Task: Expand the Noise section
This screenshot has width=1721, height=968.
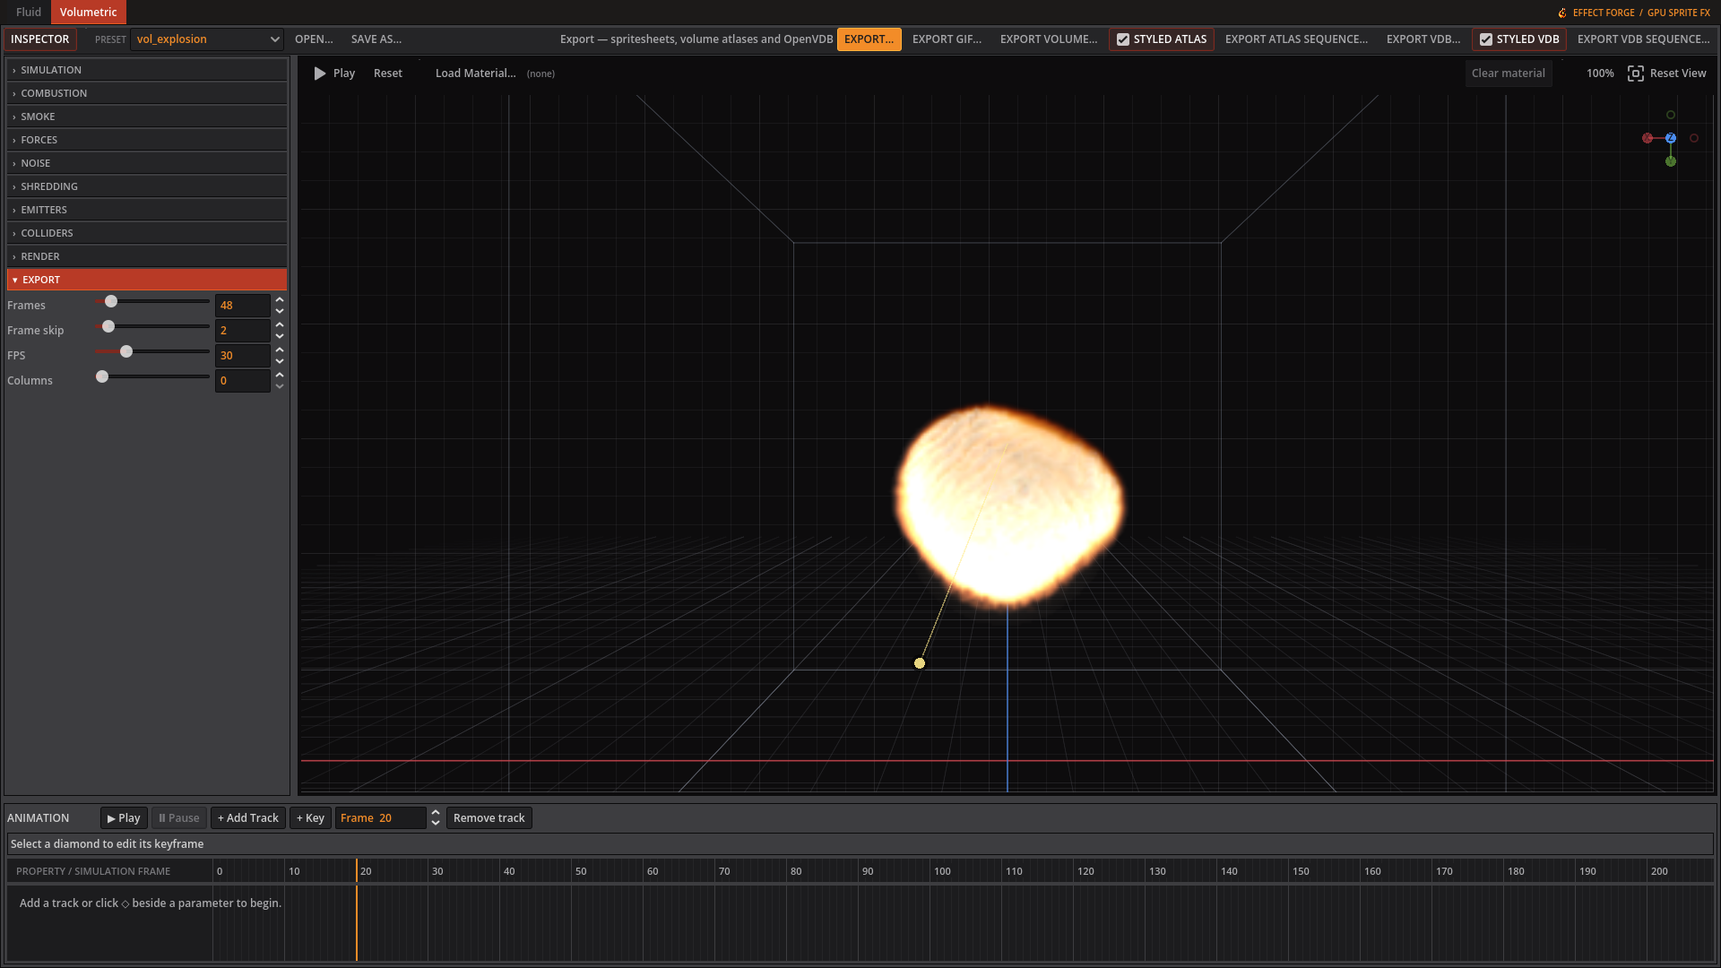Action: tap(147, 163)
